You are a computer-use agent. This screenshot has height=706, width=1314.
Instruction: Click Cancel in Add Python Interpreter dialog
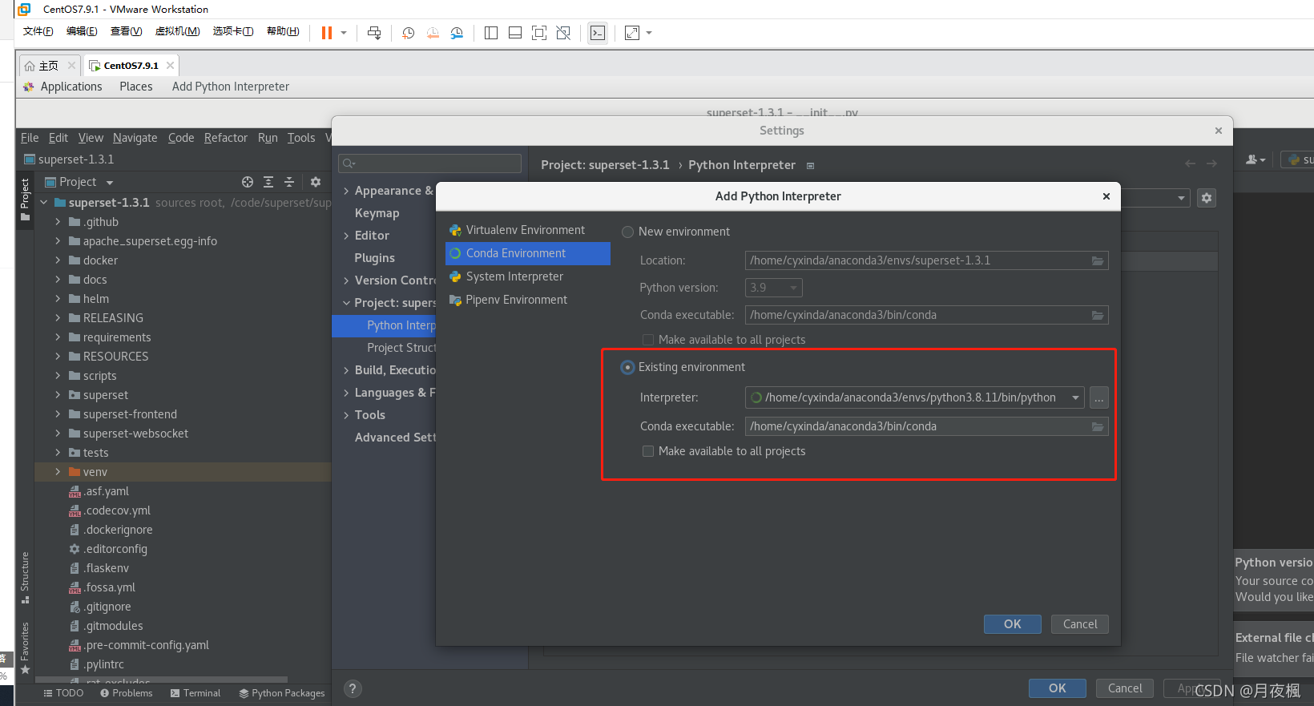1080,624
